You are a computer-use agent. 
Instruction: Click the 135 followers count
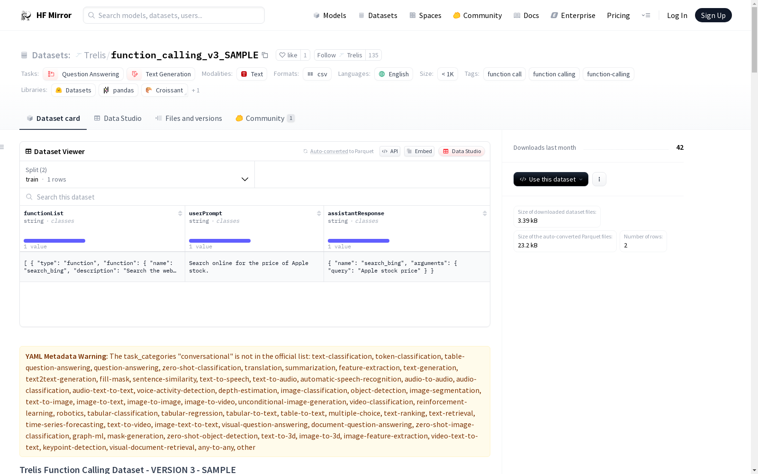pos(373,55)
